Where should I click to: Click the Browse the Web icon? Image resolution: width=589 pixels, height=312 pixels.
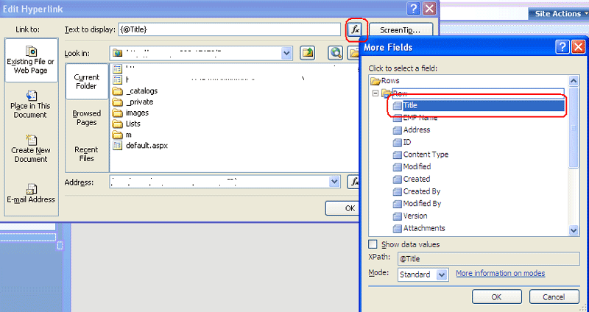click(335, 53)
